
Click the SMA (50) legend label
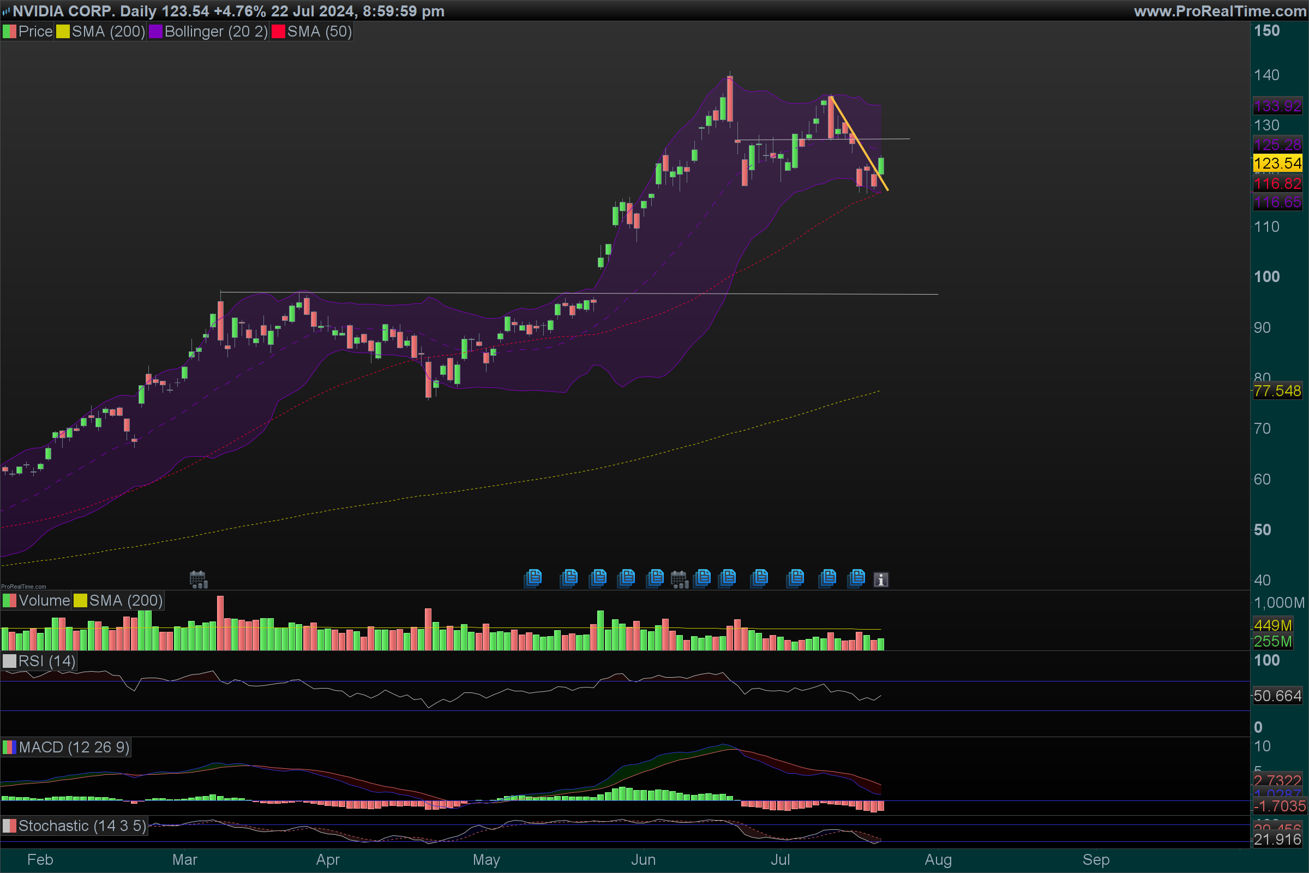pos(319,32)
